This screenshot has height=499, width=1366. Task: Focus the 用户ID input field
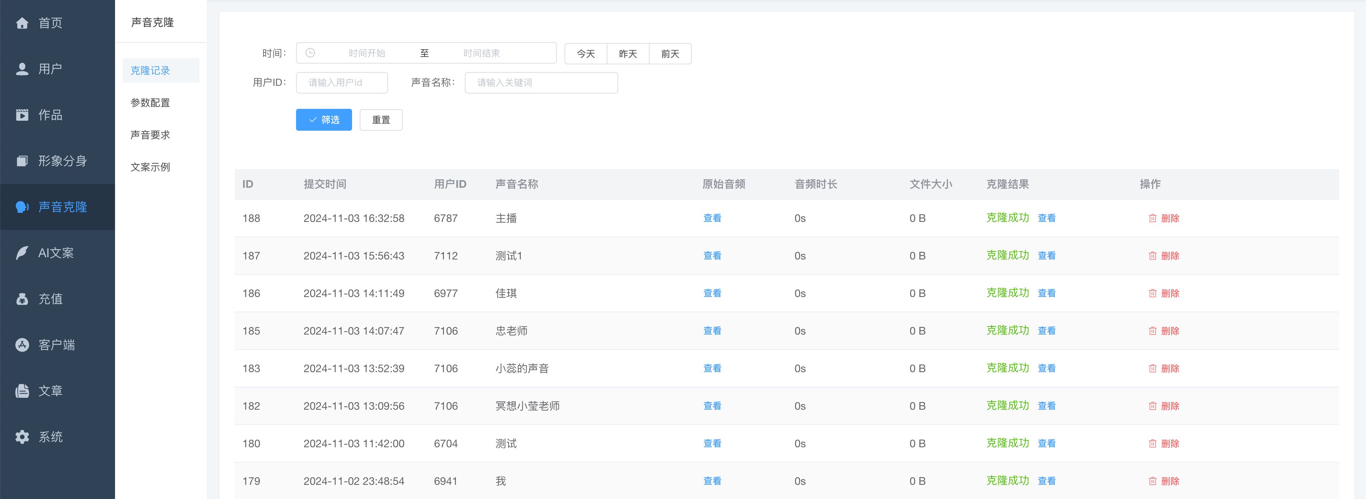coord(341,83)
